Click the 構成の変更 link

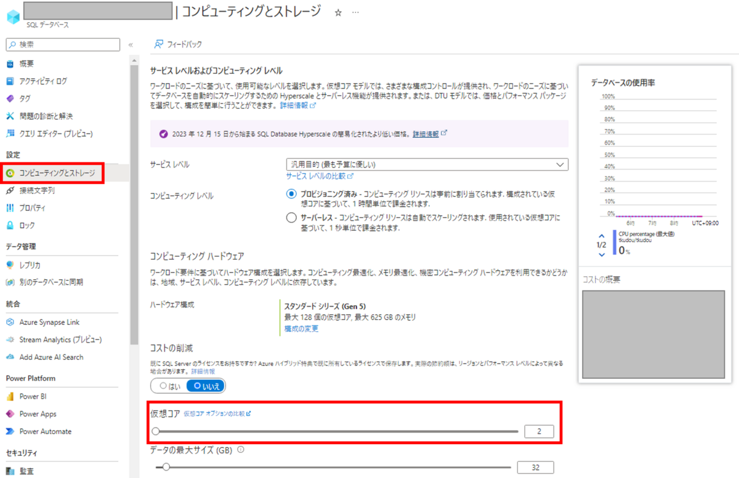pos(301,329)
